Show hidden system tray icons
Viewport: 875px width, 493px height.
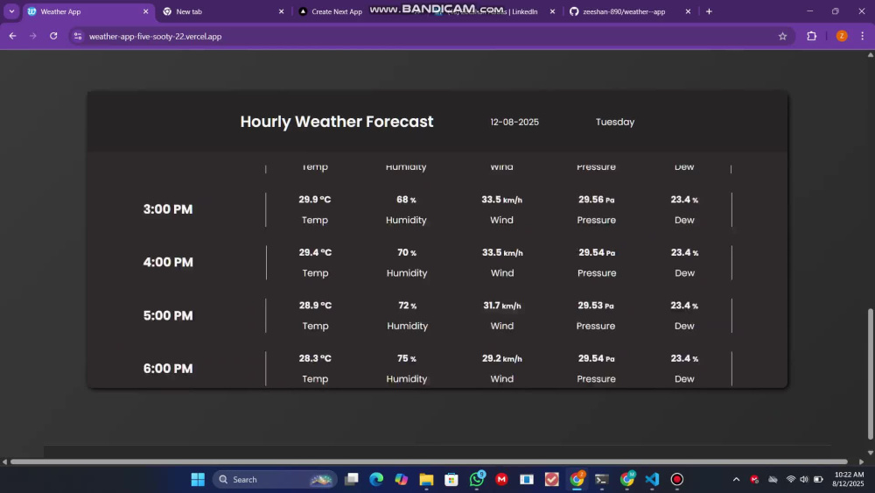[x=736, y=480]
